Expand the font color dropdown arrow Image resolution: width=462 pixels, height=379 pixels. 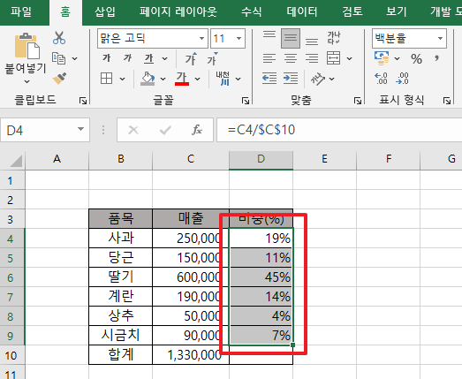click(x=197, y=79)
